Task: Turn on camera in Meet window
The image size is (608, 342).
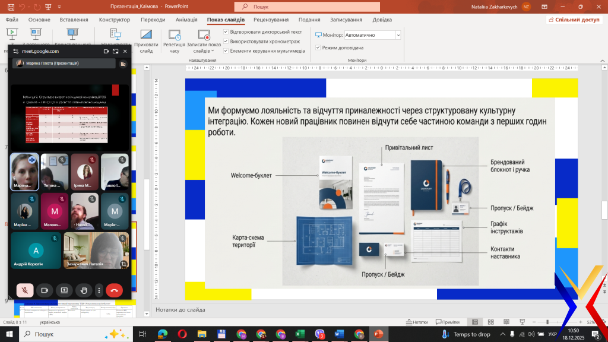Action: (44, 290)
